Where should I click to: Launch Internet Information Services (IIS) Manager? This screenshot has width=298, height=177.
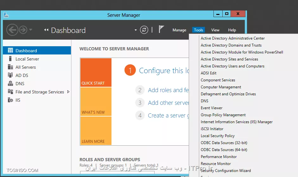tap(237, 122)
